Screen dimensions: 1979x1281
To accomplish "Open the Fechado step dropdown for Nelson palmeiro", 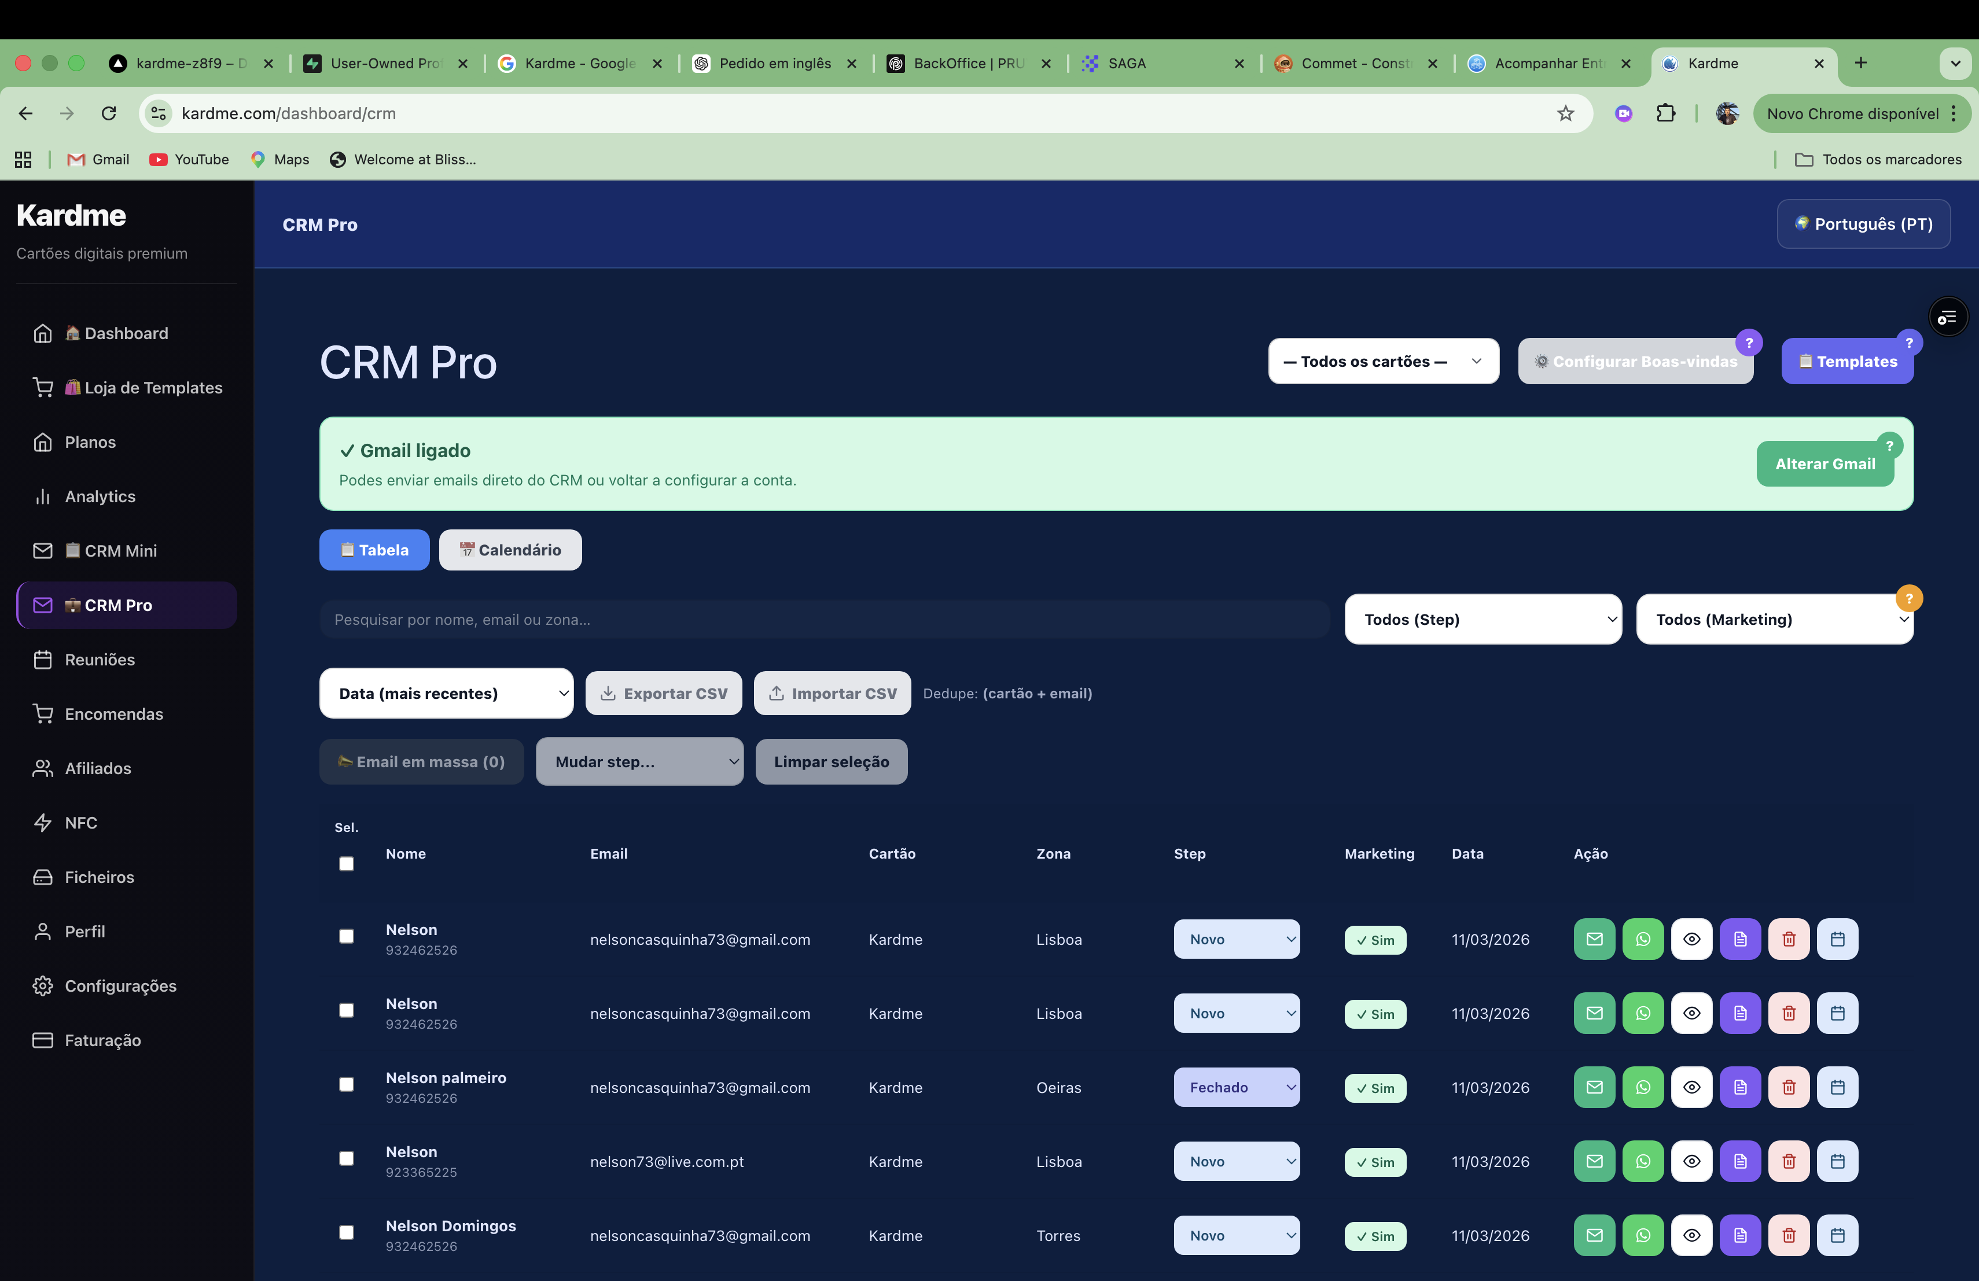I will [1235, 1087].
